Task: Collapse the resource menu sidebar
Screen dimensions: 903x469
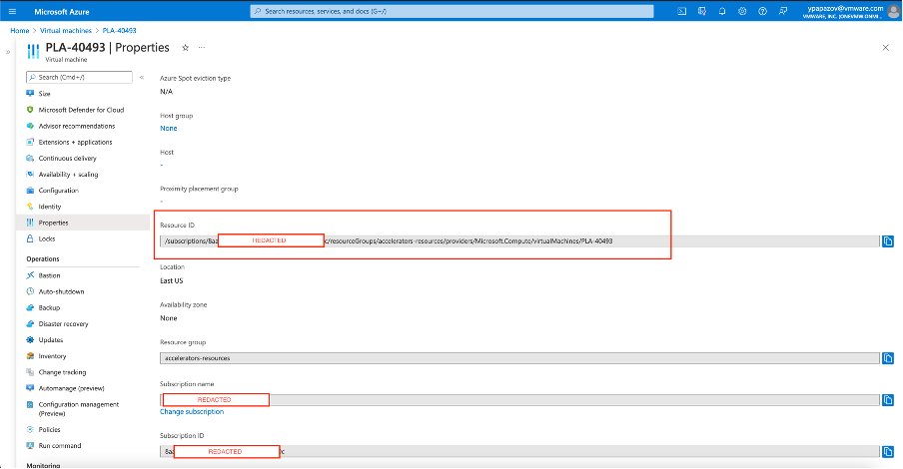Action: (142, 77)
